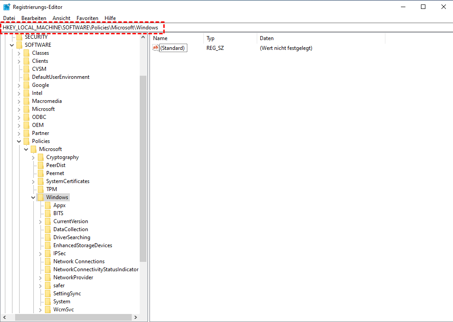Viewport: 453px width, 322px height.
Task: Click the (Wert nicht festgelegt) data cell
Action: (286, 48)
